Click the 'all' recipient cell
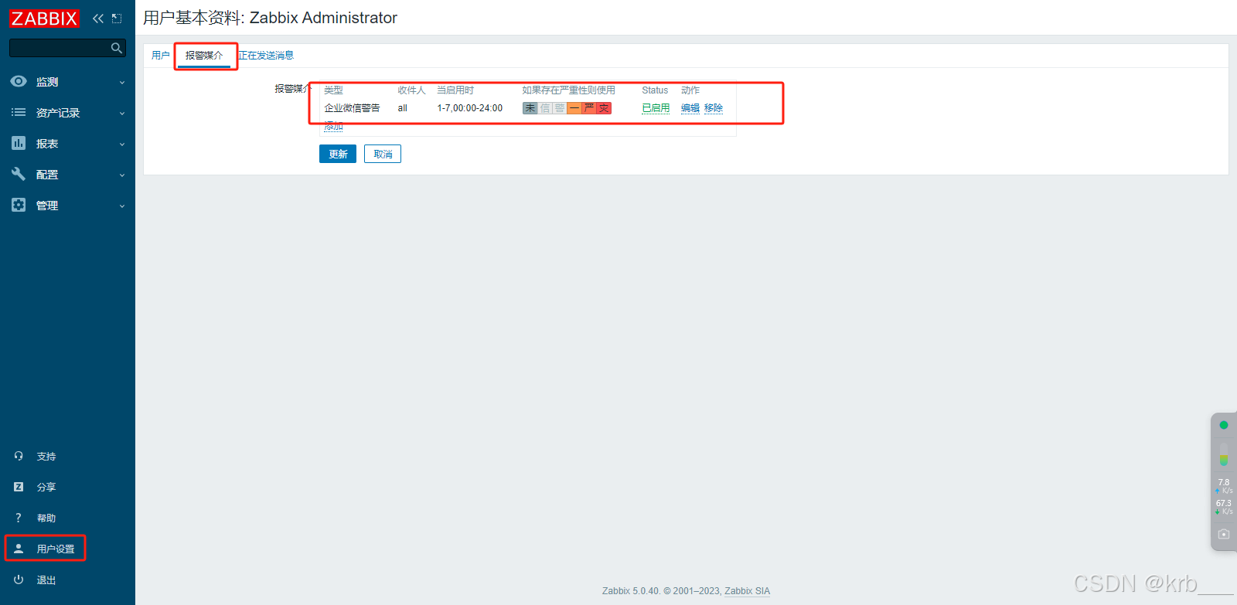Viewport: 1237px width, 605px height. (x=403, y=108)
